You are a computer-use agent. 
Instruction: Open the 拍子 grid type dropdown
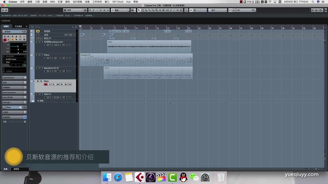pos(218,10)
